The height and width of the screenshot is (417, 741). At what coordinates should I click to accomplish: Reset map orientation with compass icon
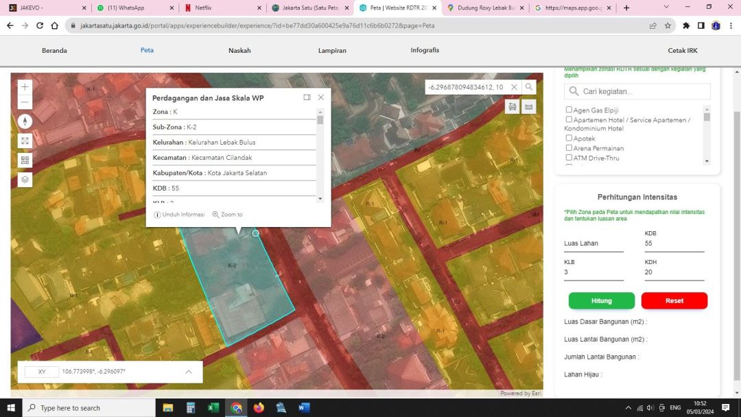click(25, 121)
